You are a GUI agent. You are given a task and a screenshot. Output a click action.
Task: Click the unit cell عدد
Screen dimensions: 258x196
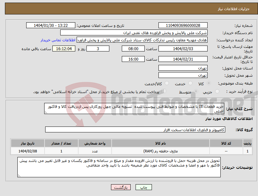[95, 151]
